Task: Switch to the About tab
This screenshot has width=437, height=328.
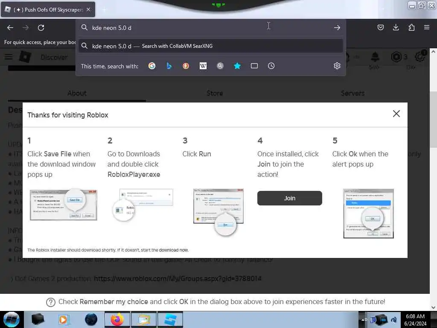Action: coord(77,93)
